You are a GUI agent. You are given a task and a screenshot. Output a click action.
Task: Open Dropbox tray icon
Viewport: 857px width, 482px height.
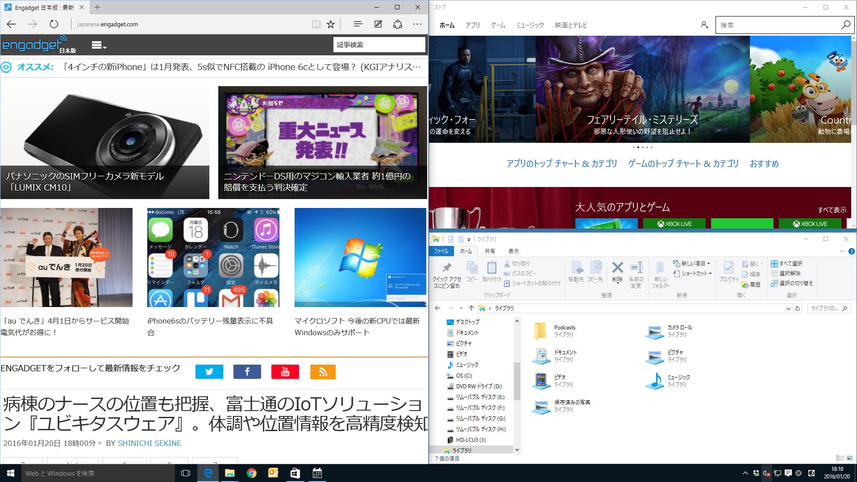tap(756, 473)
